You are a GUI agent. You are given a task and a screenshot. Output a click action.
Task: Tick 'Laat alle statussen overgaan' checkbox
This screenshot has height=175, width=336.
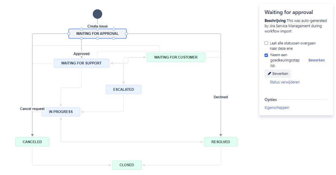pos(266,43)
